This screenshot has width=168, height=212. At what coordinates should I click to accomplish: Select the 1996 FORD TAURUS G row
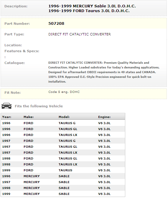[63, 123]
